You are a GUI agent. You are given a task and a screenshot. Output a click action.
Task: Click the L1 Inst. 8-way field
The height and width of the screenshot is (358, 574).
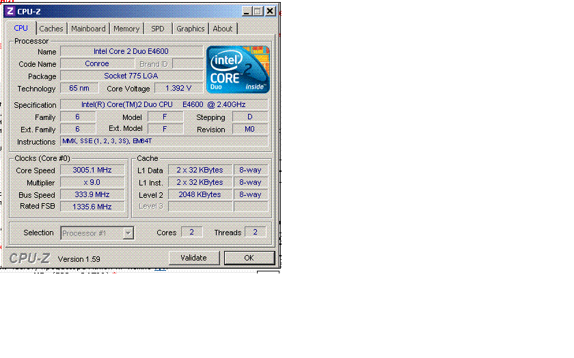pos(251,182)
